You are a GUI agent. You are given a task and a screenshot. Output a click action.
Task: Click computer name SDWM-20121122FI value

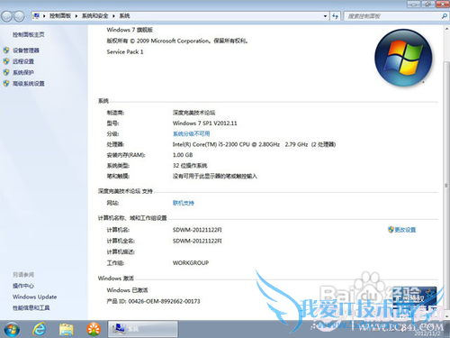[197, 230]
